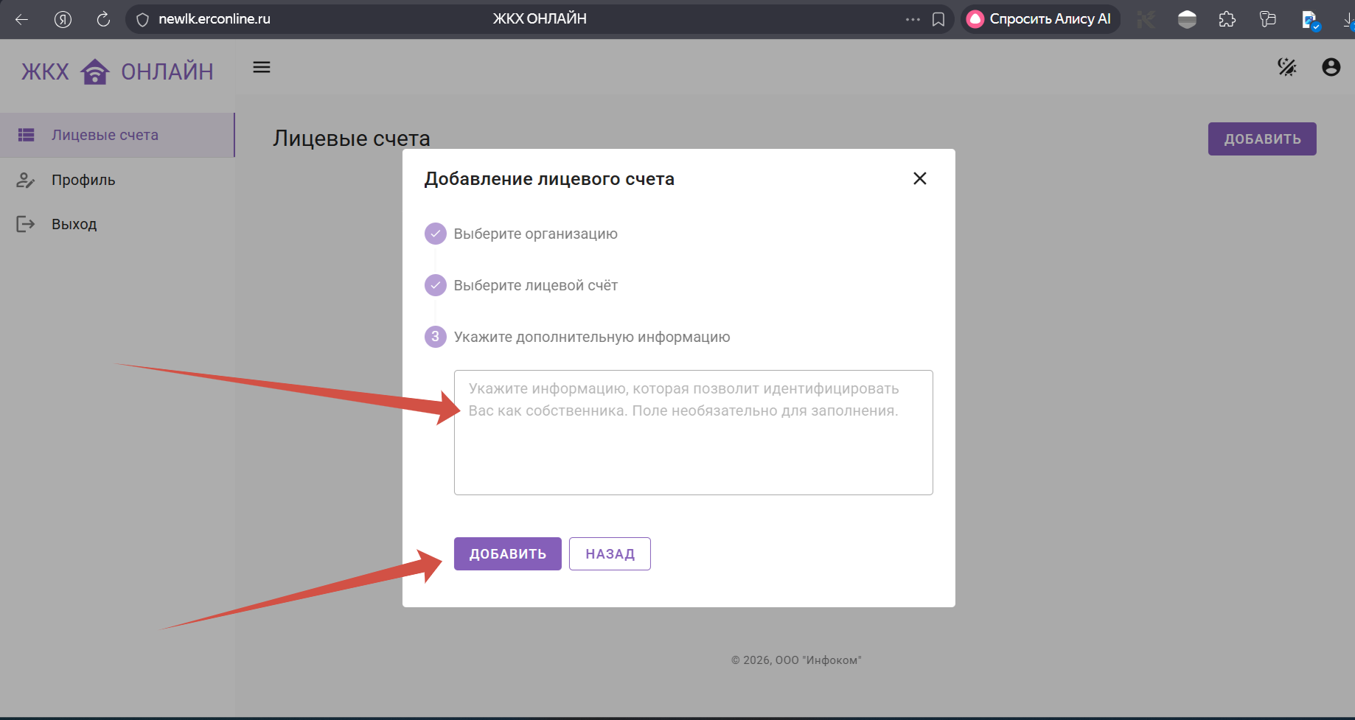The height and width of the screenshot is (720, 1355).
Task: Go to step Выберите лицевой счёт
Action: pyautogui.click(x=535, y=285)
